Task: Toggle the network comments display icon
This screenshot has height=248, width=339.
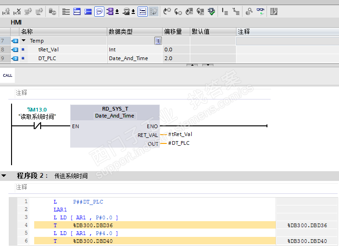Action: pos(143,12)
